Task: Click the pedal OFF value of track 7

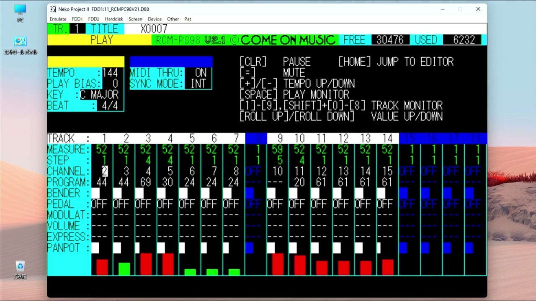Action: [231, 204]
